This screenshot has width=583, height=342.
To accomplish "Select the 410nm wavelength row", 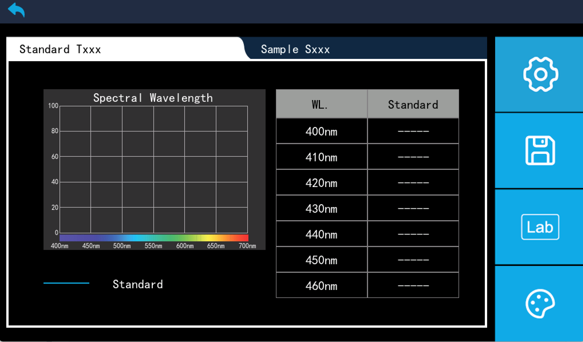I will 321,157.
